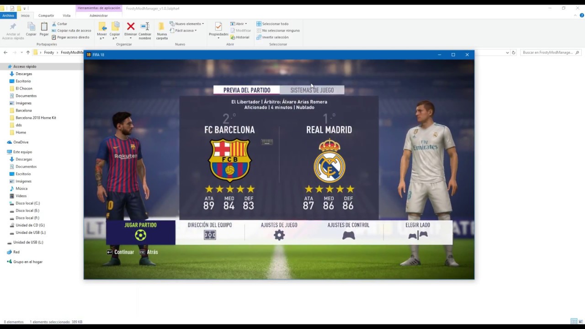Click Frosty in the address breadcrumb
This screenshot has height=329, width=585.
(x=49, y=53)
